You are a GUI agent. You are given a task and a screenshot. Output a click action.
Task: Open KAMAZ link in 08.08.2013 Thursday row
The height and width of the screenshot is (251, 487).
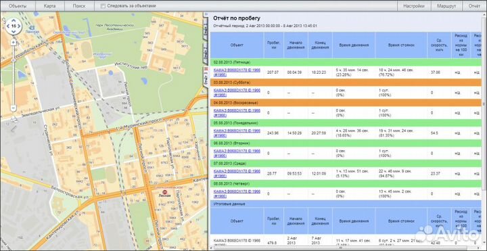point(237,193)
